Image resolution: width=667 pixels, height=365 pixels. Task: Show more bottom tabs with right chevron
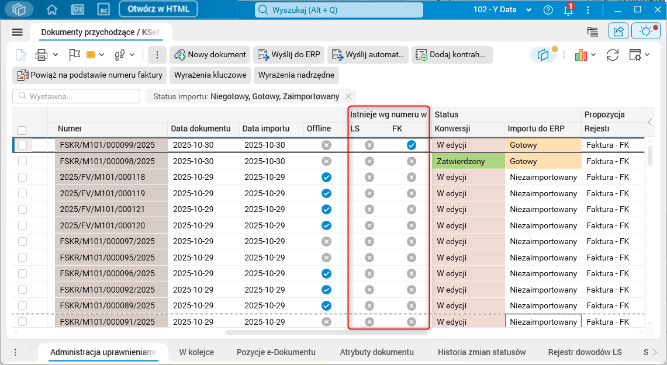pyautogui.click(x=655, y=352)
